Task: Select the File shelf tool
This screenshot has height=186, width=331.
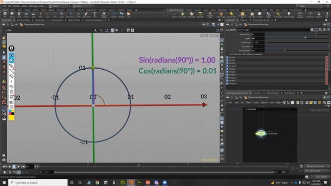Action: [129, 14]
